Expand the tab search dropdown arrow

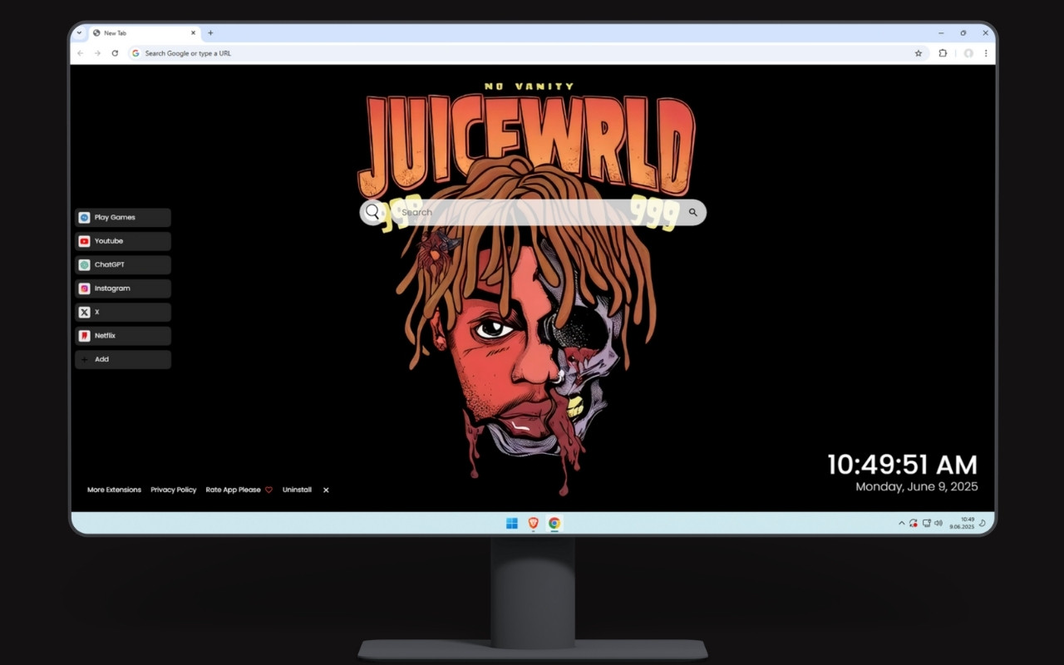[79, 33]
